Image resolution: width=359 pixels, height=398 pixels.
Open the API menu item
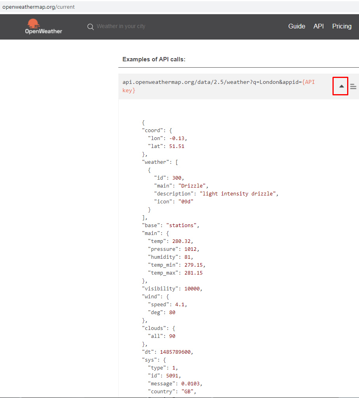318,27
